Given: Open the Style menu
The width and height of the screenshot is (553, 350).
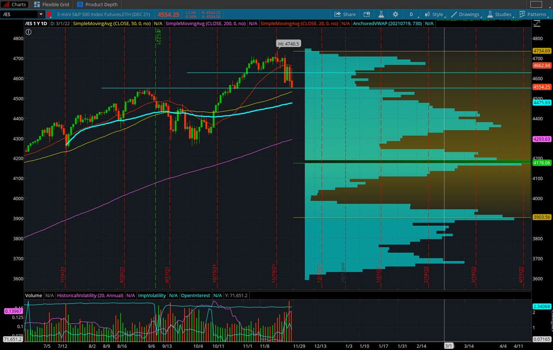Looking at the screenshot, I should [x=434, y=14].
